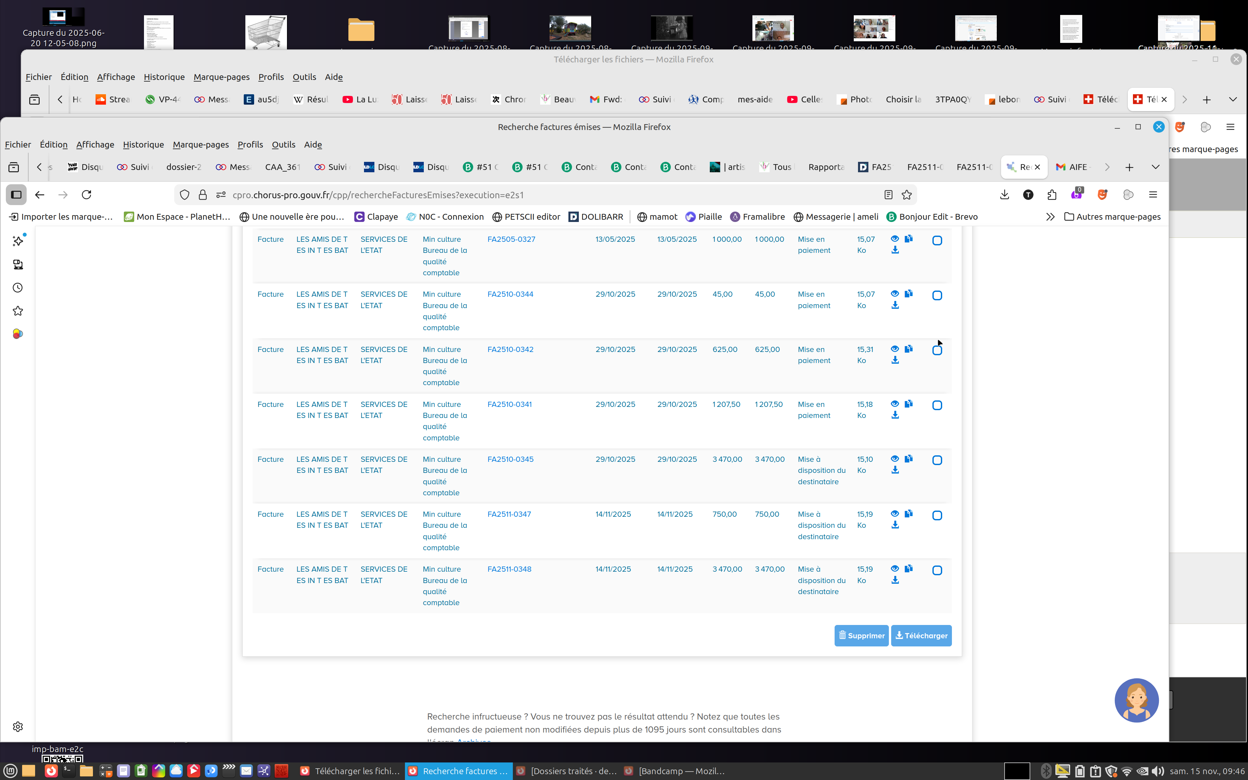Click the download icon in the FA2510-0342 row

click(x=895, y=360)
